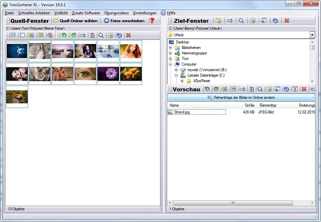Select the green eye photo thumbnail
The width and height of the screenshot is (321, 222).
click(x=85, y=74)
